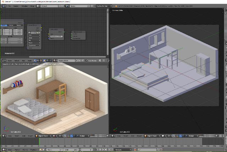Add a new screen layout with plus icon
This screenshot has height=152, width=227.
point(60,6)
